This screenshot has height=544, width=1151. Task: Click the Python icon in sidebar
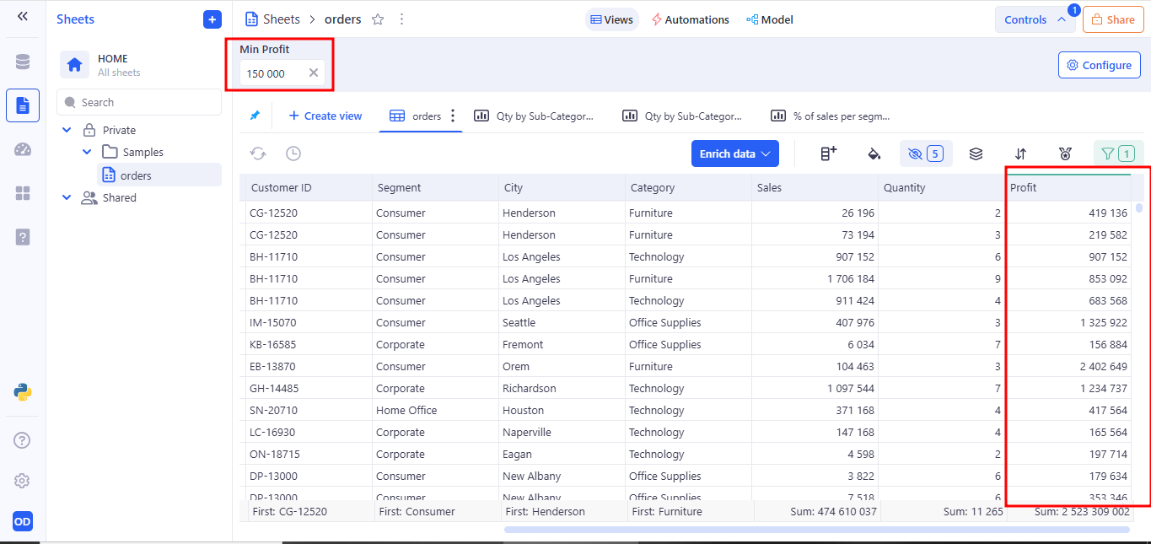tap(23, 391)
